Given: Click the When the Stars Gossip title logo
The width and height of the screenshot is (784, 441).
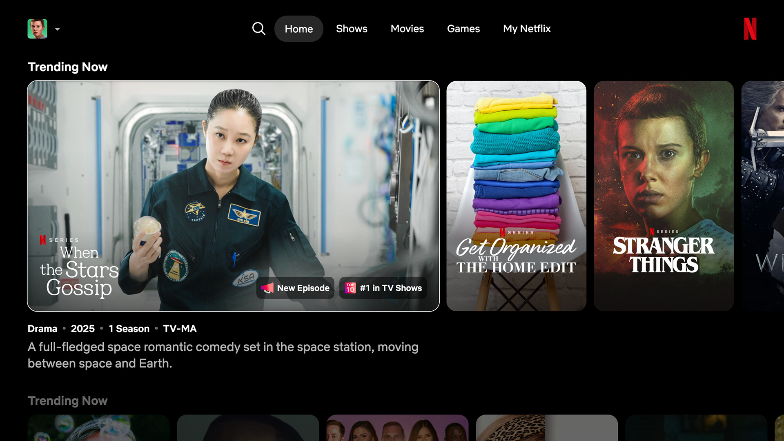Looking at the screenshot, I should (79, 270).
